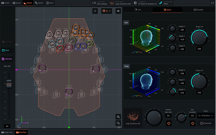The image size is (216, 135).
Task: Click the Main dB fader handle
Action: [x=9, y=84]
